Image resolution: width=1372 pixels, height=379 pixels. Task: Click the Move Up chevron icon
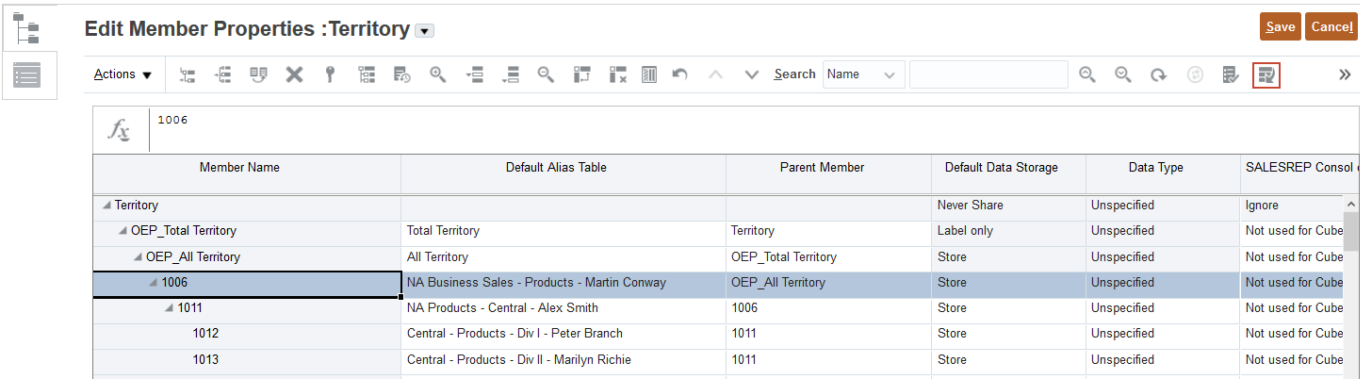[x=715, y=74]
